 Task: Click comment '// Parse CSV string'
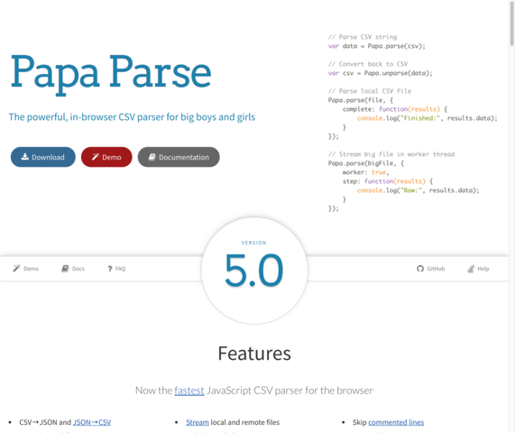pyautogui.click(x=363, y=37)
